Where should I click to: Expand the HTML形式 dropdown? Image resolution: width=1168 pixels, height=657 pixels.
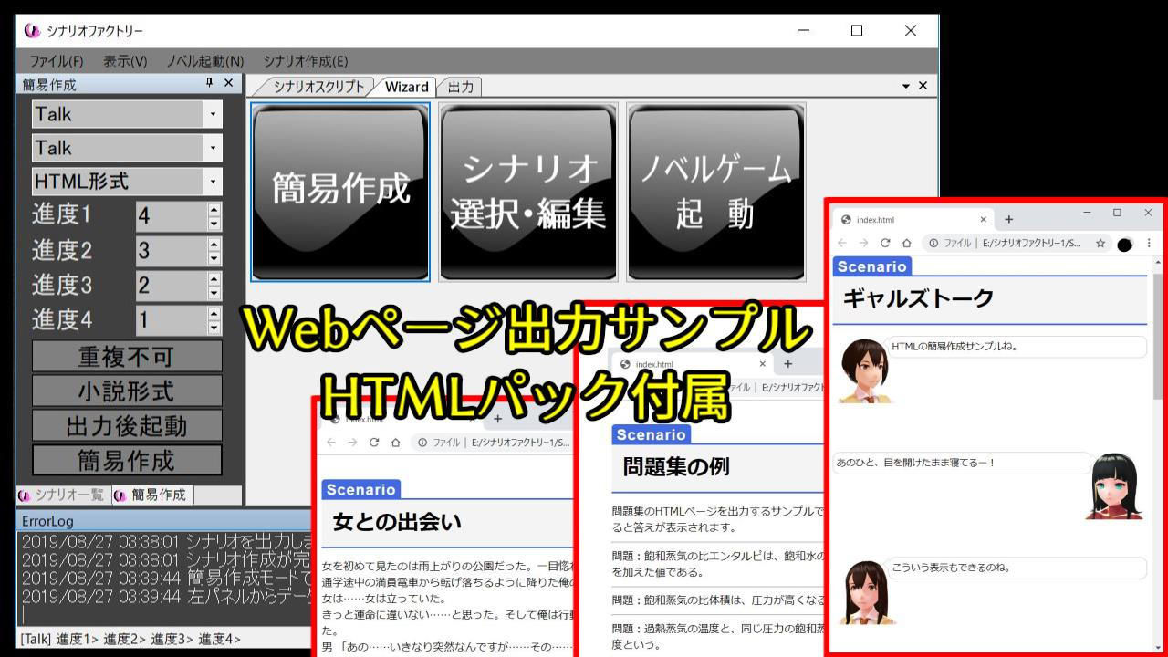pyautogui.click(x=213, y=182)
